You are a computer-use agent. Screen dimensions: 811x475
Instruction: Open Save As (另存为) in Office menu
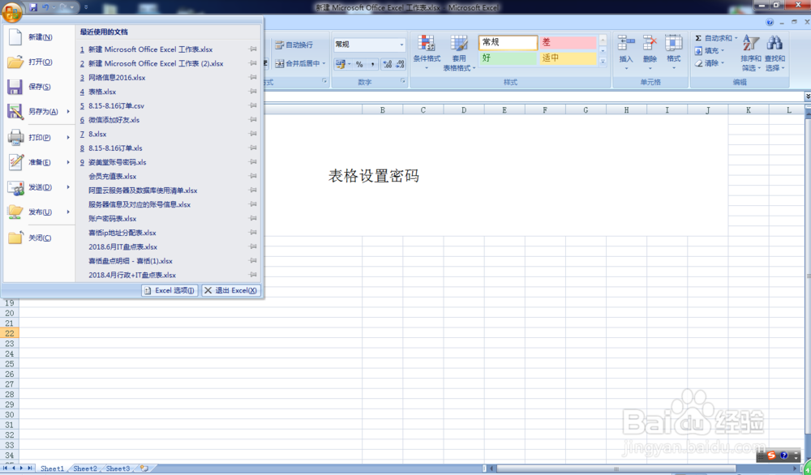(x=39, y=112)
